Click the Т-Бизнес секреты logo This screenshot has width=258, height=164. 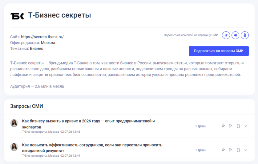(17, 16)
